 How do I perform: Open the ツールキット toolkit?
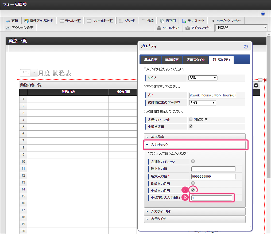point(168,28)
